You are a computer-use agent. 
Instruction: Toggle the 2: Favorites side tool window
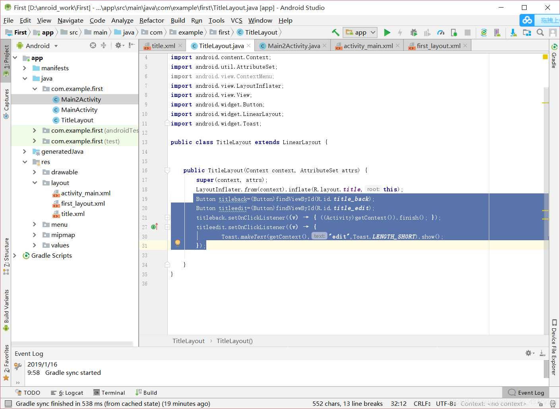tap(6, 363)
